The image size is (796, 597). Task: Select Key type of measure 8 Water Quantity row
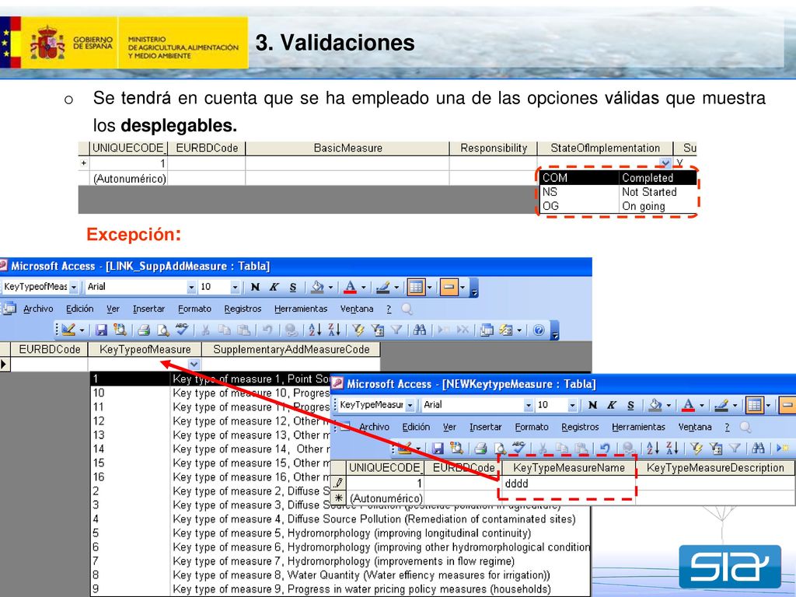[340, 575]
